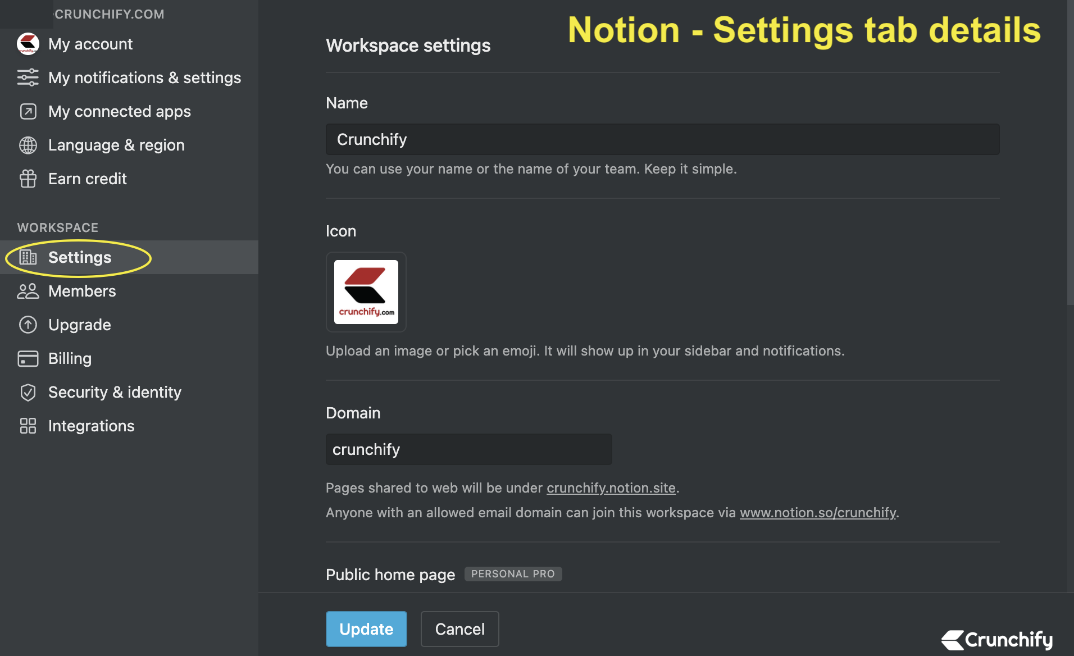Click the building icon next to Settings

click(28, 257)
